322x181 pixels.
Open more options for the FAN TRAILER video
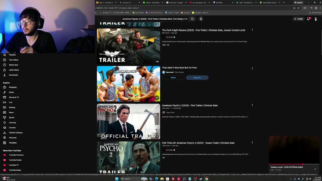point(252,143)
